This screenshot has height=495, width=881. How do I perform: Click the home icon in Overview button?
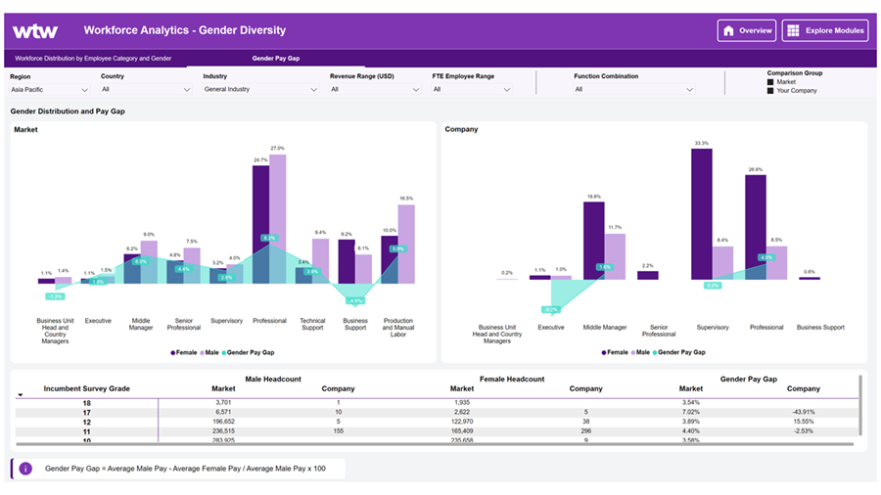pyautogui.click(x=728, y=31)
